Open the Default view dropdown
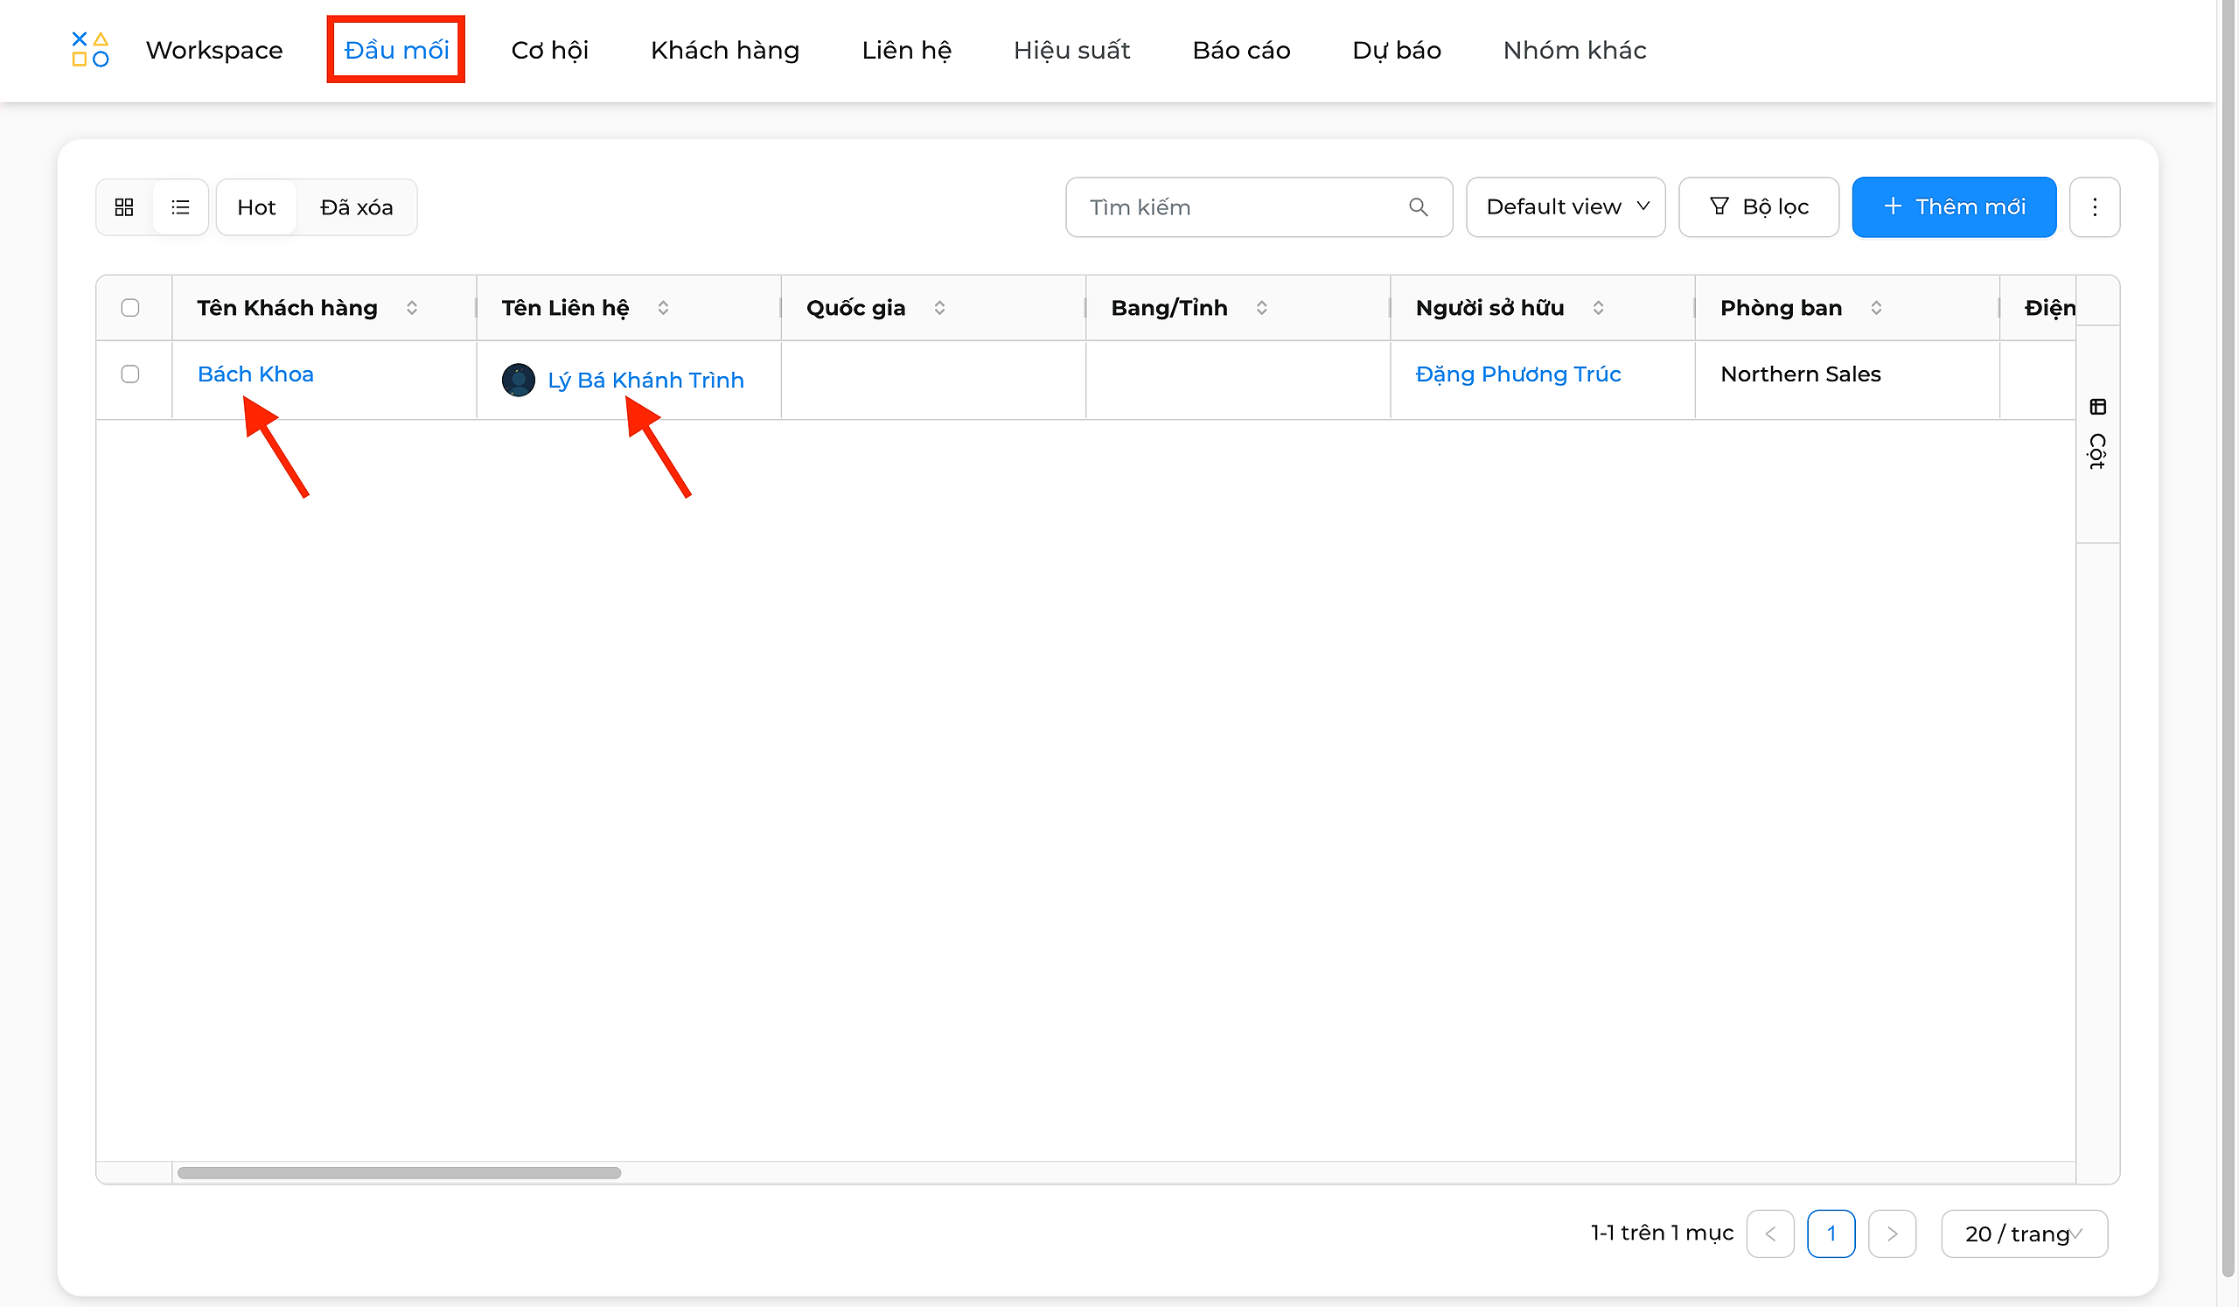 pyautogui.click(x=1566, y=207)
